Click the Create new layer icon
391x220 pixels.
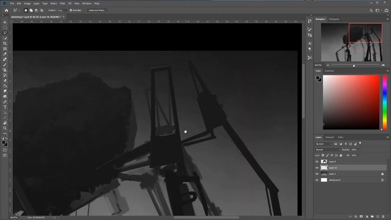tap(378, 216)
